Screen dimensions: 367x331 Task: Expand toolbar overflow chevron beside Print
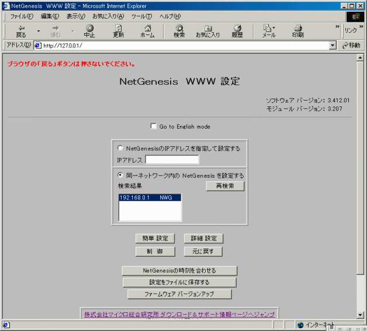click(x=337, y=26)
